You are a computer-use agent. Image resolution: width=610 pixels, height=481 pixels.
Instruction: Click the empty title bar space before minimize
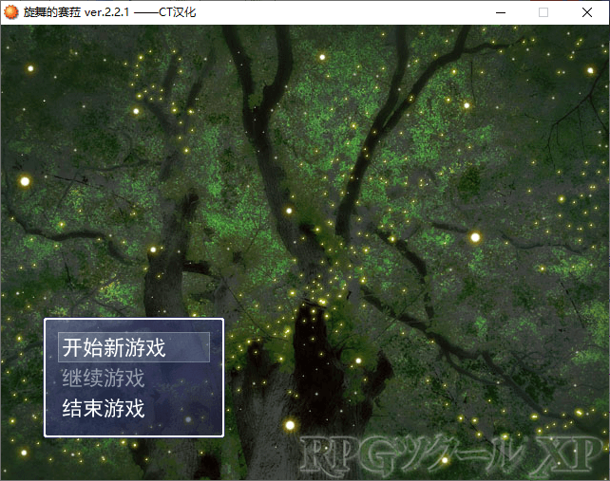(380, 12)
